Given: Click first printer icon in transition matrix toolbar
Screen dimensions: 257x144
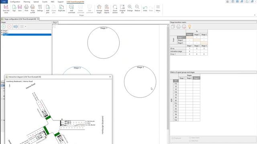Looking at the screenshot, I should [178, 26].
